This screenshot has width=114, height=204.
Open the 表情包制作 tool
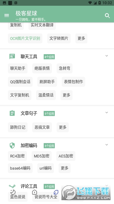(x=73, y=82)
